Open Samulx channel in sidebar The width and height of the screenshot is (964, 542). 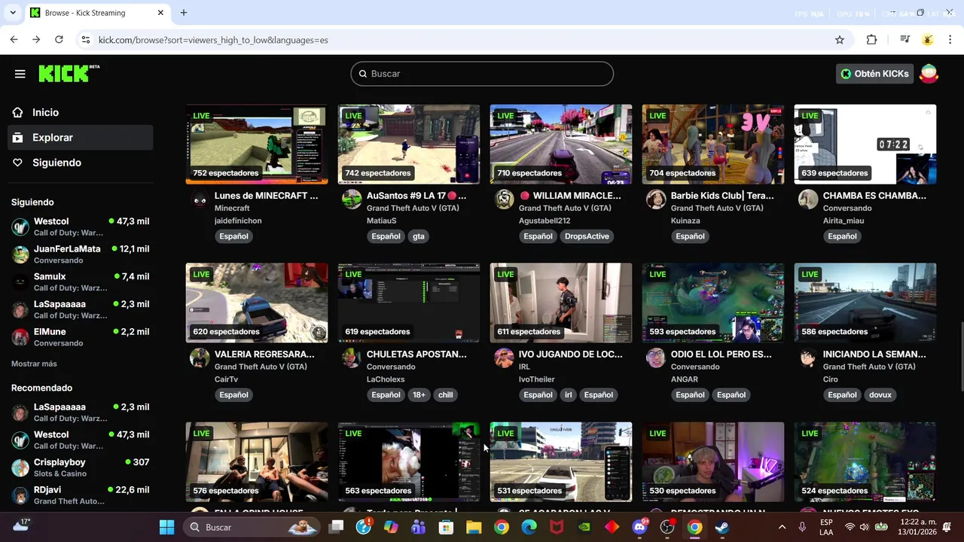pos(81,282)
